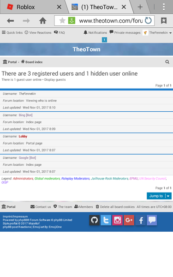Go to Board index breadcrumb
Screen dimensions: 173x277
point(32,62)
